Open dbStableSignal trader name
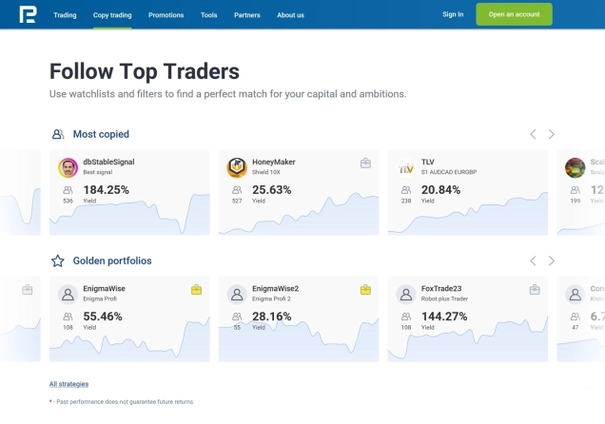Screen dimensions: 605x424 (x=108, y=162)
